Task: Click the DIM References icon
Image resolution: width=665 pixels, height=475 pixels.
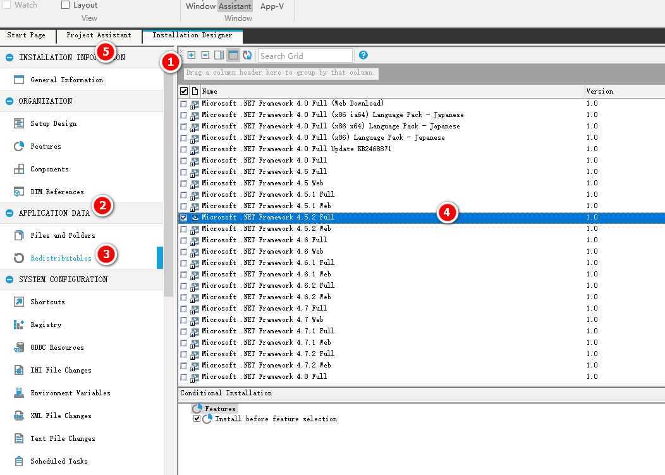Action: pyautogui.click(x=19, y=192)
